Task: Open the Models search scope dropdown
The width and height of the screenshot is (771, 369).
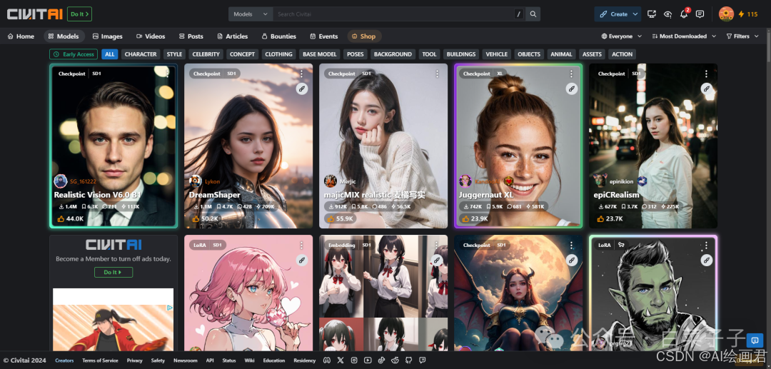Action: 251,14
